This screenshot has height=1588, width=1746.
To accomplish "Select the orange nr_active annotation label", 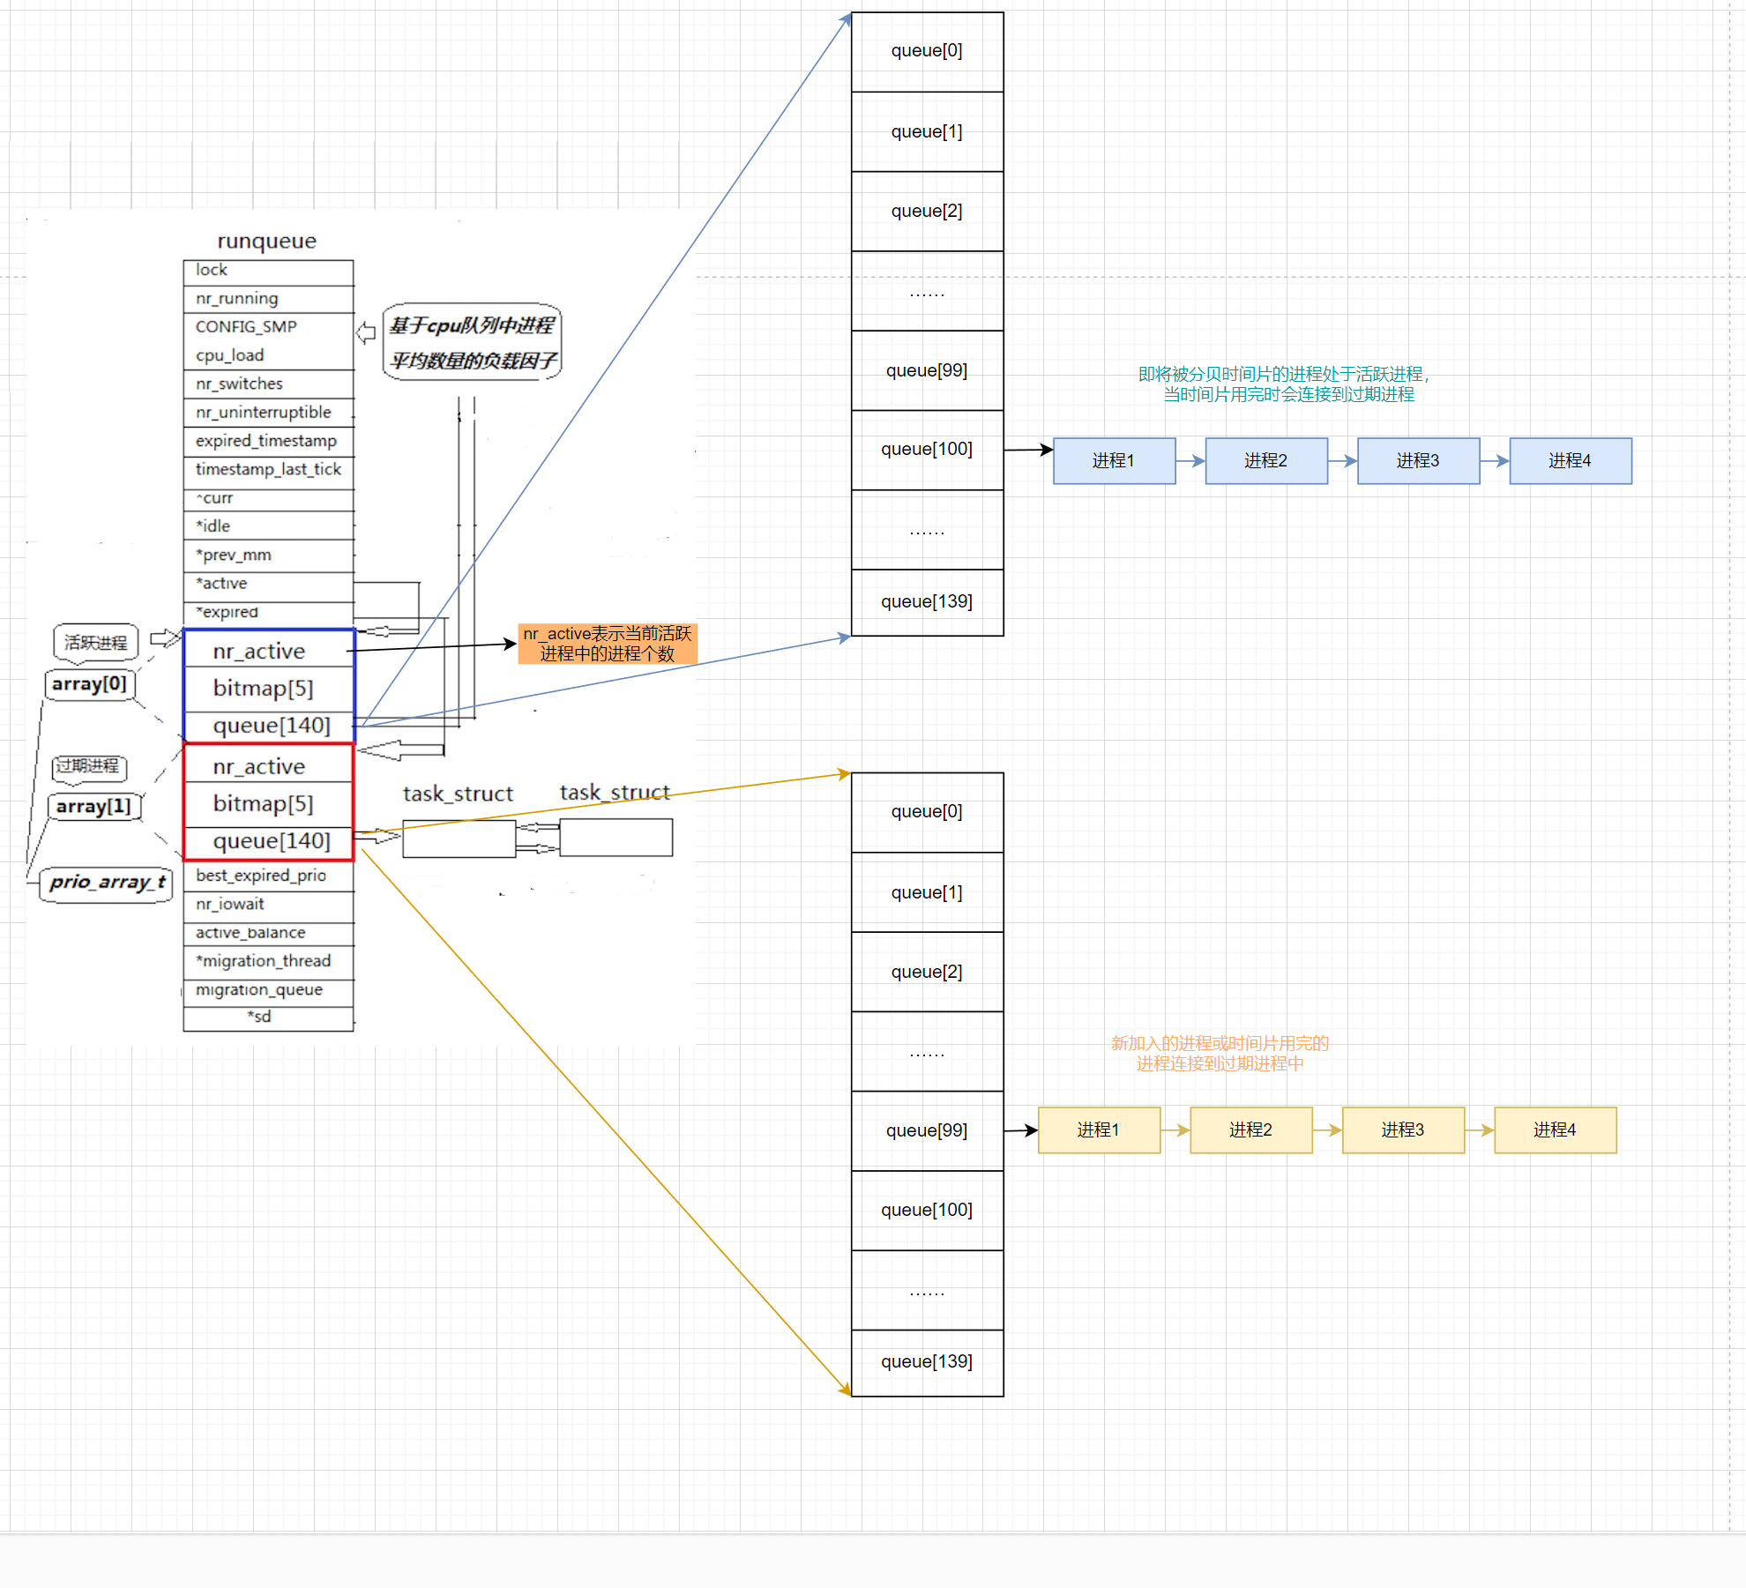I will 607,644.
